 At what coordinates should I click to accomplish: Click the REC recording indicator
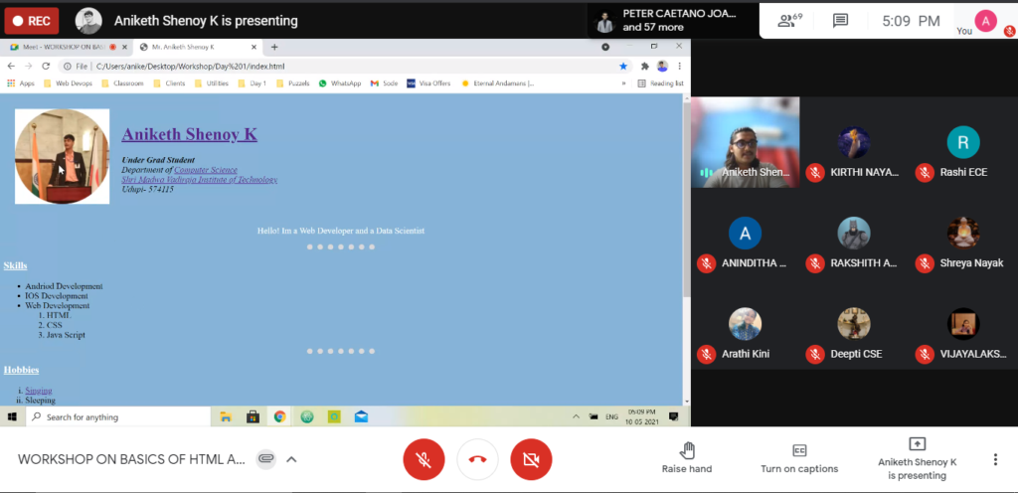click(x=32, y=20)
